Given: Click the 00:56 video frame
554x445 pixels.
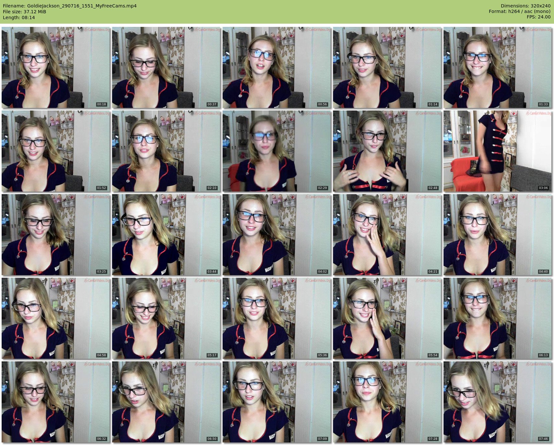Looking at the screenshot, I should coord(277,67).
